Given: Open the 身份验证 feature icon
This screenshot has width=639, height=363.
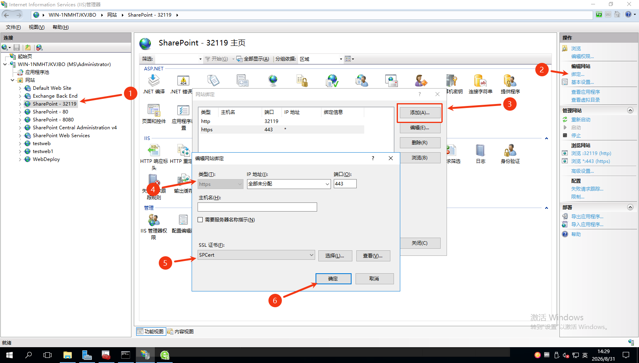Looking at the screenshot, I should [510, 154].
